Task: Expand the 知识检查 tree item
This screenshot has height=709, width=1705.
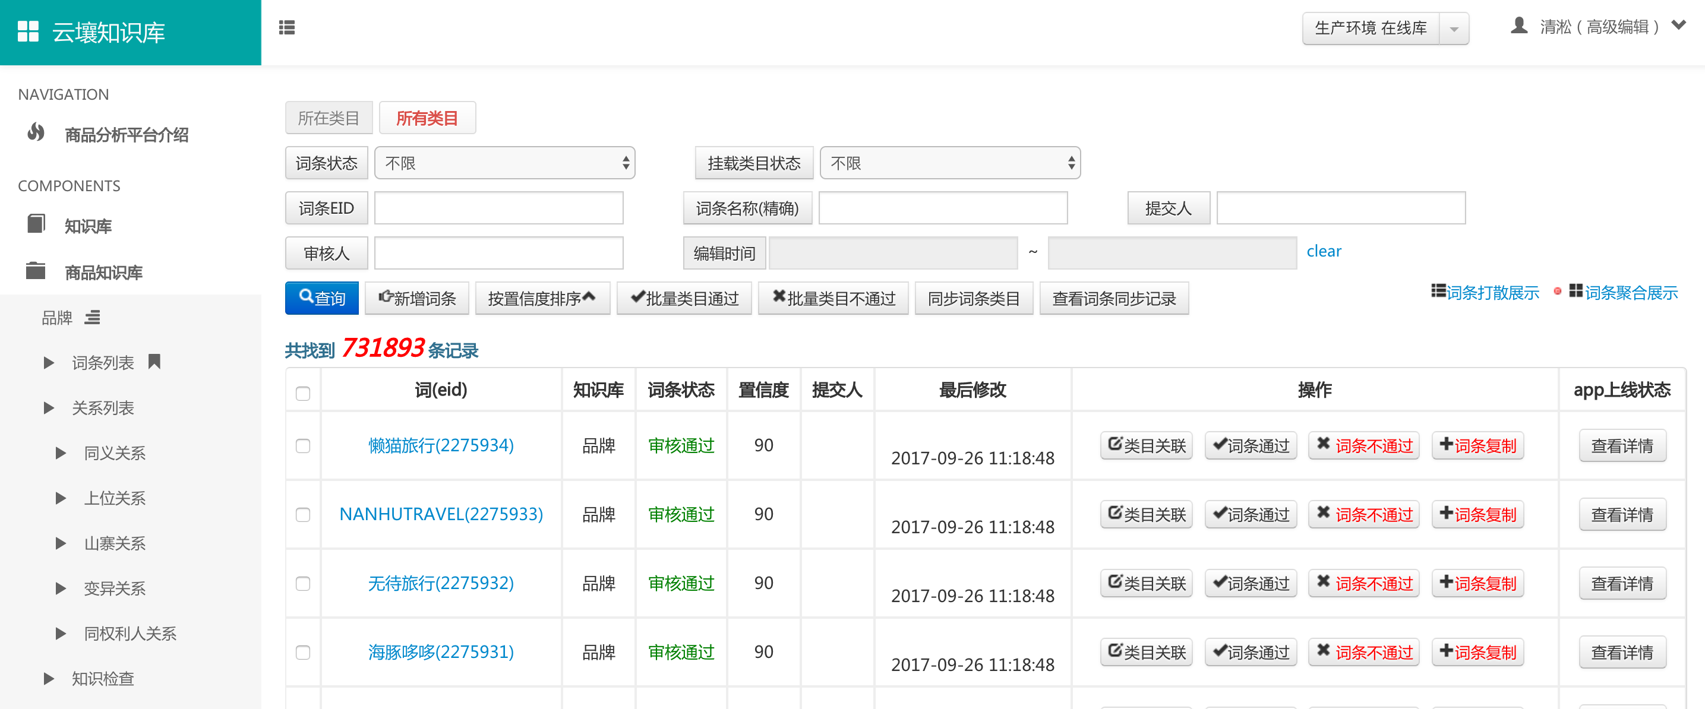Action: (x=48, y=679)
